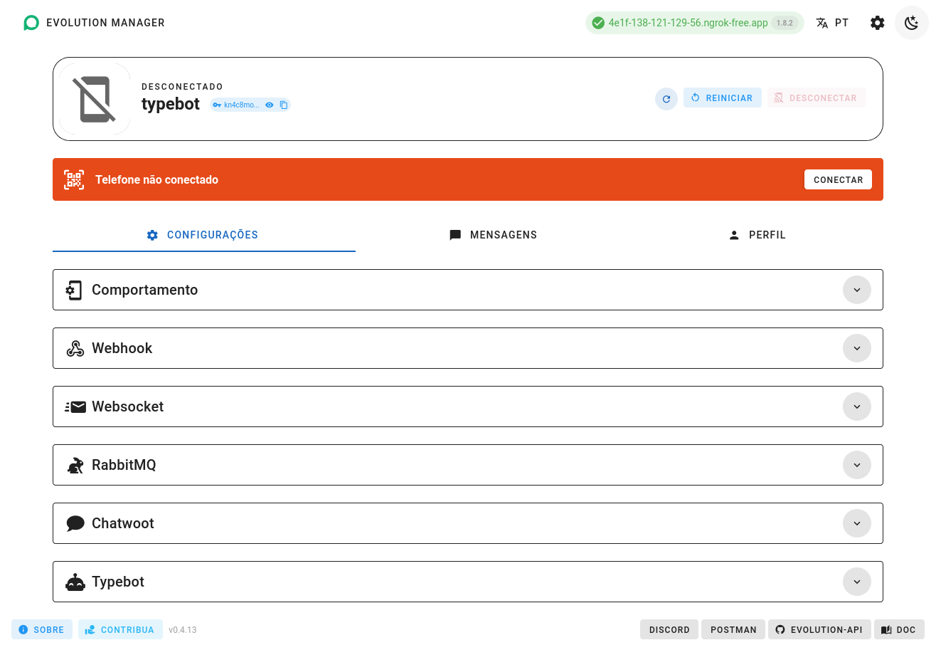Click the ngrok-free.app server address chip
936x645 pixels.
[695, 23]
